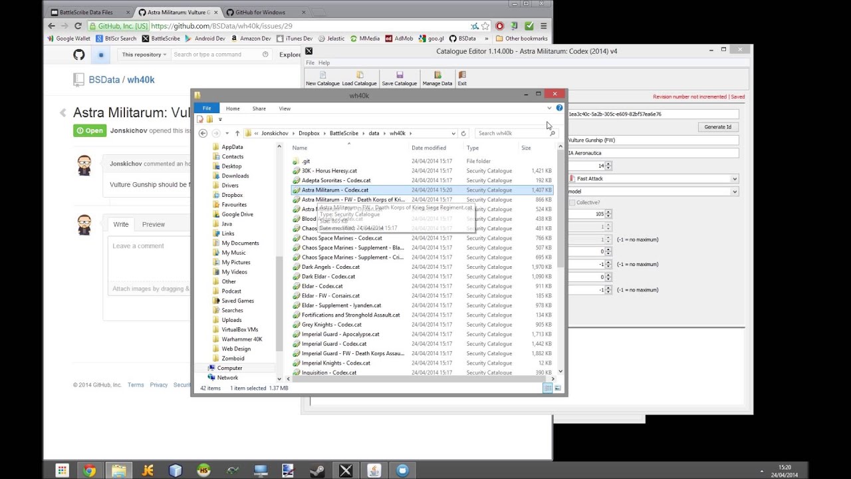The width and height of the screenshot is (851, 479).
Task: Select Dark Angels - Codex.cat file
Action: coord(330,267)
